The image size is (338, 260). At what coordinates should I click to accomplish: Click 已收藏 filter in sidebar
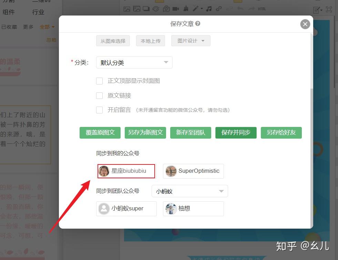(9, 27)
